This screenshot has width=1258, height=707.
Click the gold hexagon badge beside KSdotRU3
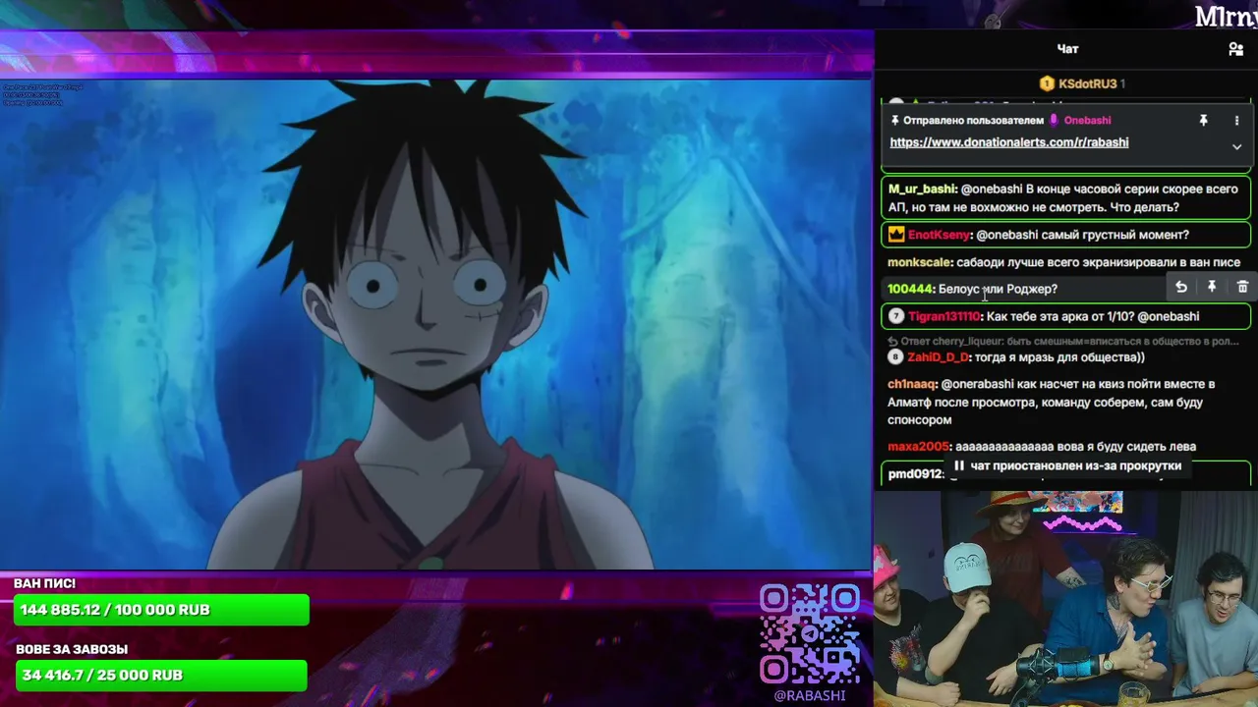click(1047, 83)
